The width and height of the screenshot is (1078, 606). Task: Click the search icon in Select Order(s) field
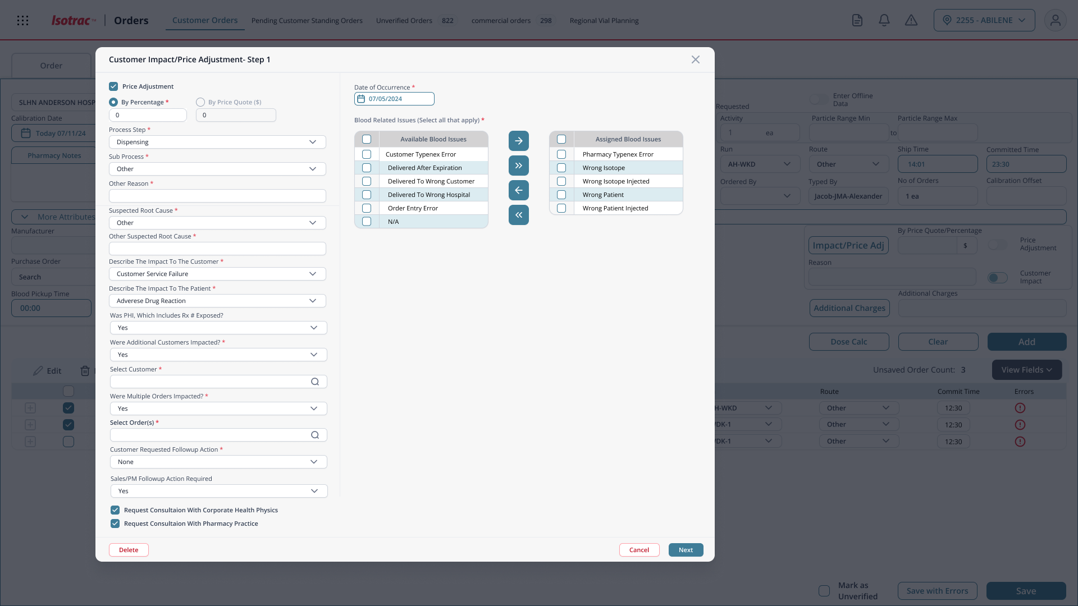pos(315,435)
